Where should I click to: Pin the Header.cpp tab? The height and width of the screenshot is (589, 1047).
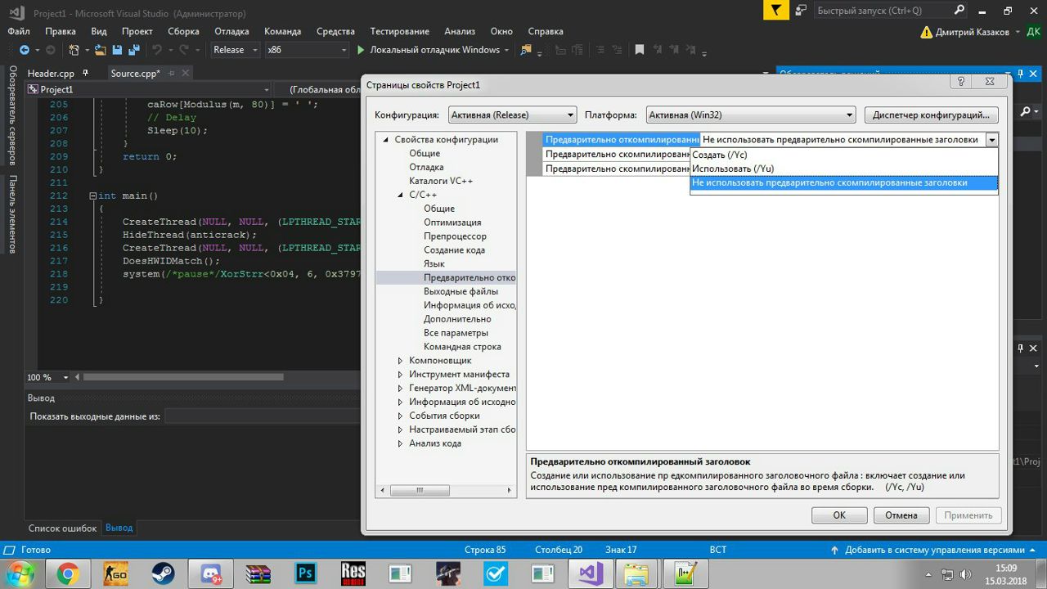point(86,73)
